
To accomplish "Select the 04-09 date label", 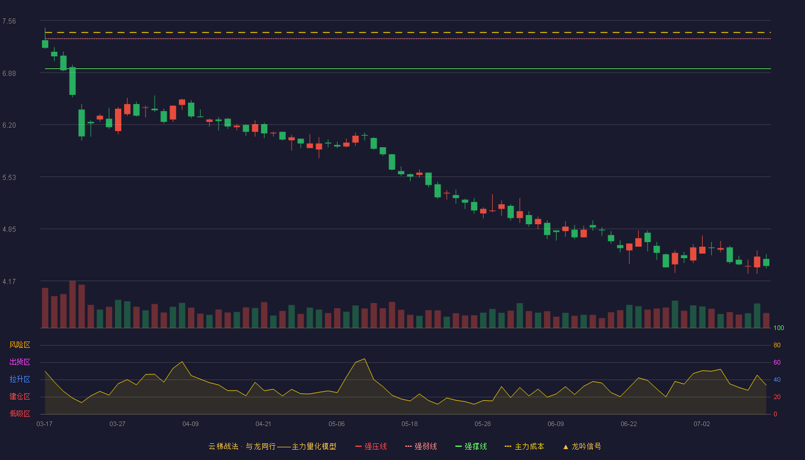I will click(190, 424).
